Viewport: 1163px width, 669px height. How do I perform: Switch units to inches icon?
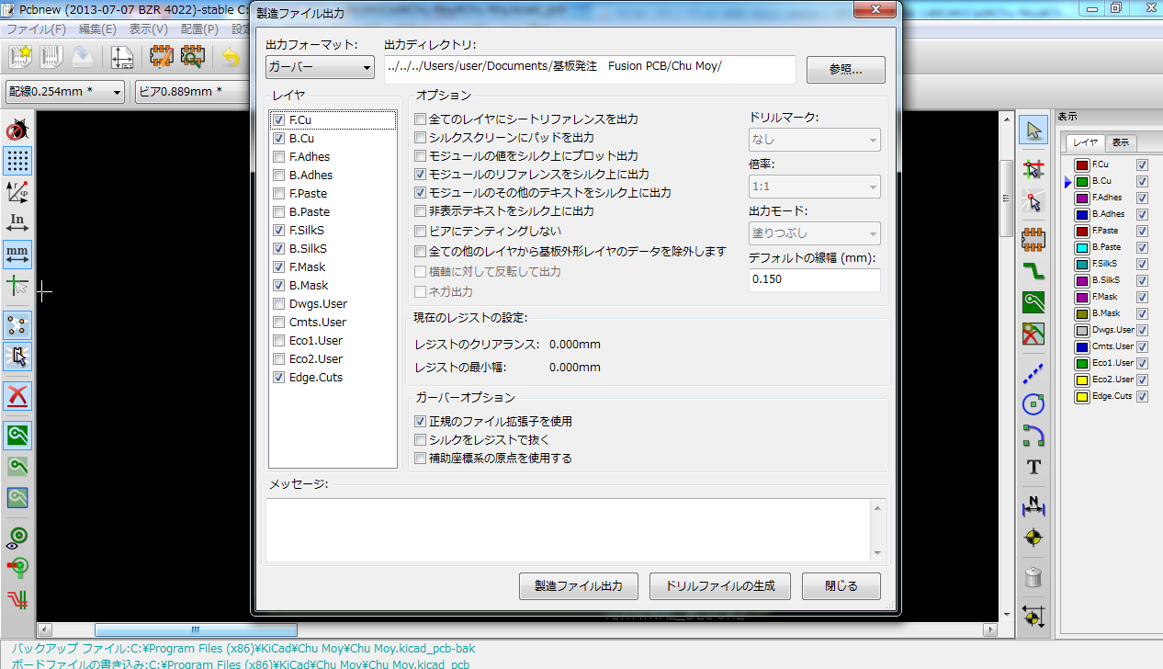(17, 223)
